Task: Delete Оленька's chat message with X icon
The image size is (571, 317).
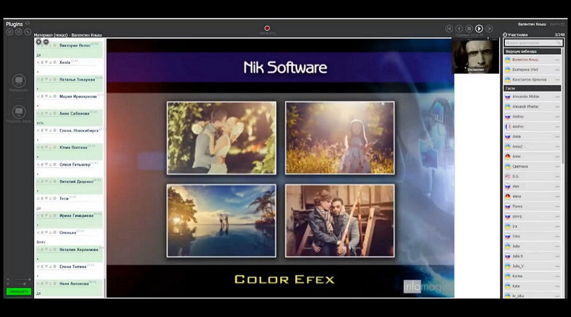Action: click(38, 232)
